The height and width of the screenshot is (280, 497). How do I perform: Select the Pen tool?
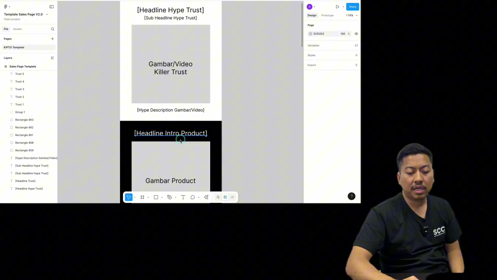(x=170, y=197)
